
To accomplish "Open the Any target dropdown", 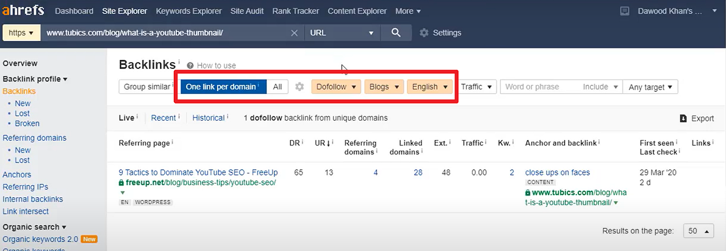I will pos(650,87).
